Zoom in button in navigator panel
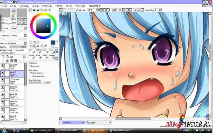Viewport: 213px width, 133px height. (x=22, y=20)
